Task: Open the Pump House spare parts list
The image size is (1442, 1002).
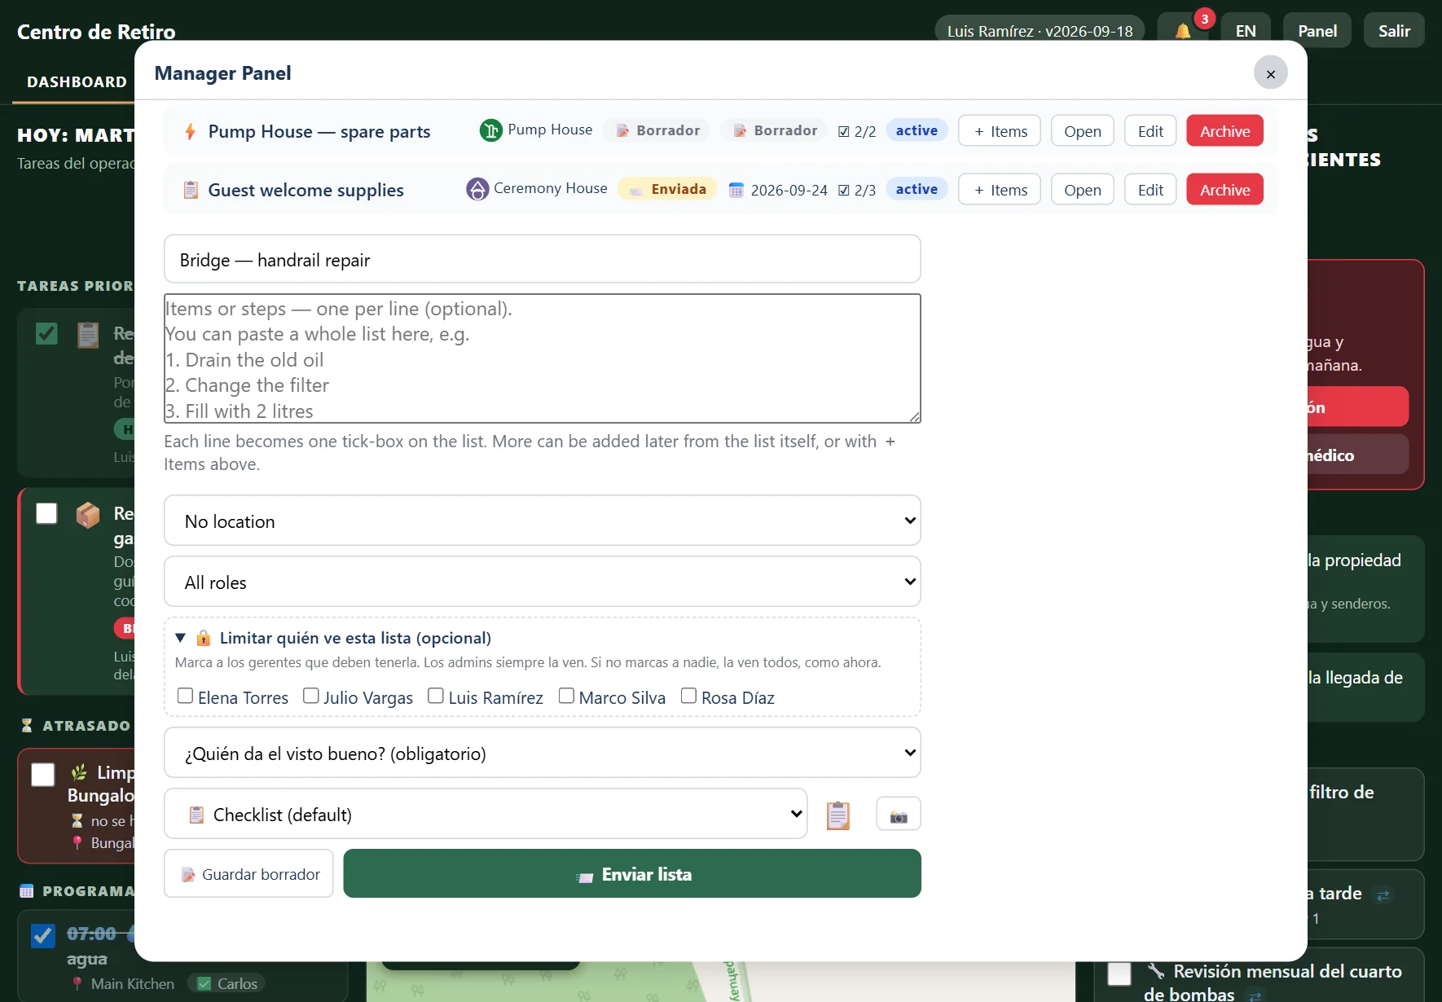Action: [x=1083, y=131]
